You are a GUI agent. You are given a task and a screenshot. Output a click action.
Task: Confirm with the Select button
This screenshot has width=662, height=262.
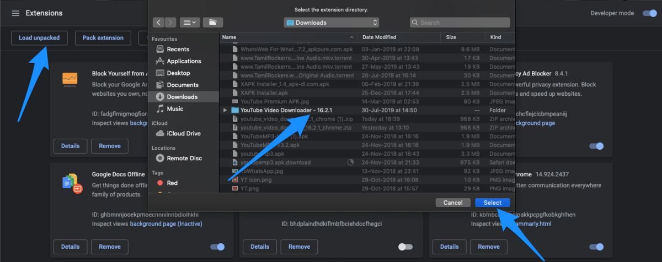point(493,203)
